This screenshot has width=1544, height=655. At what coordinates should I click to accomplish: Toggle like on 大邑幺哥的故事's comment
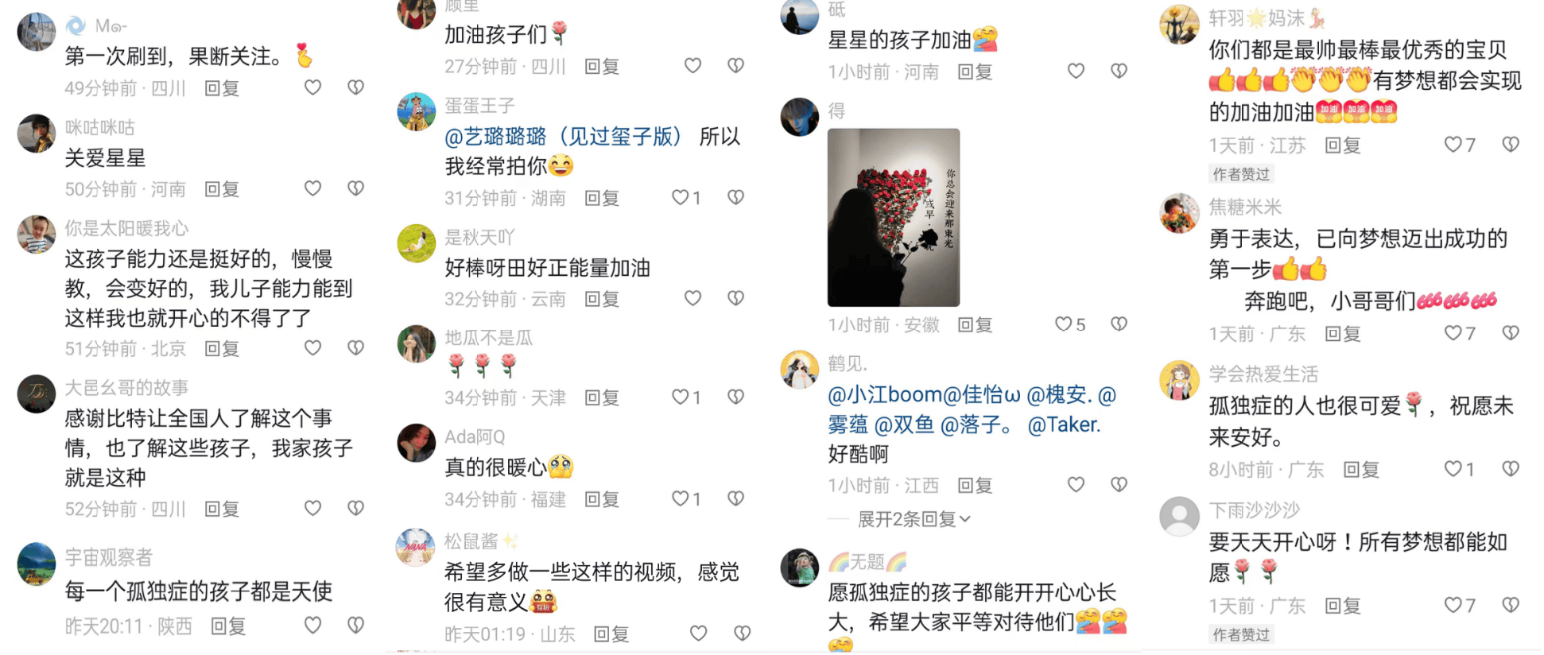tap(313, 508)
